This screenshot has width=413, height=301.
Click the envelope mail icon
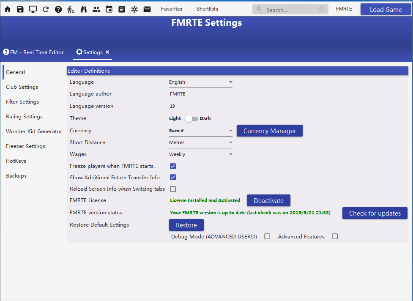[x=147, y=9]
